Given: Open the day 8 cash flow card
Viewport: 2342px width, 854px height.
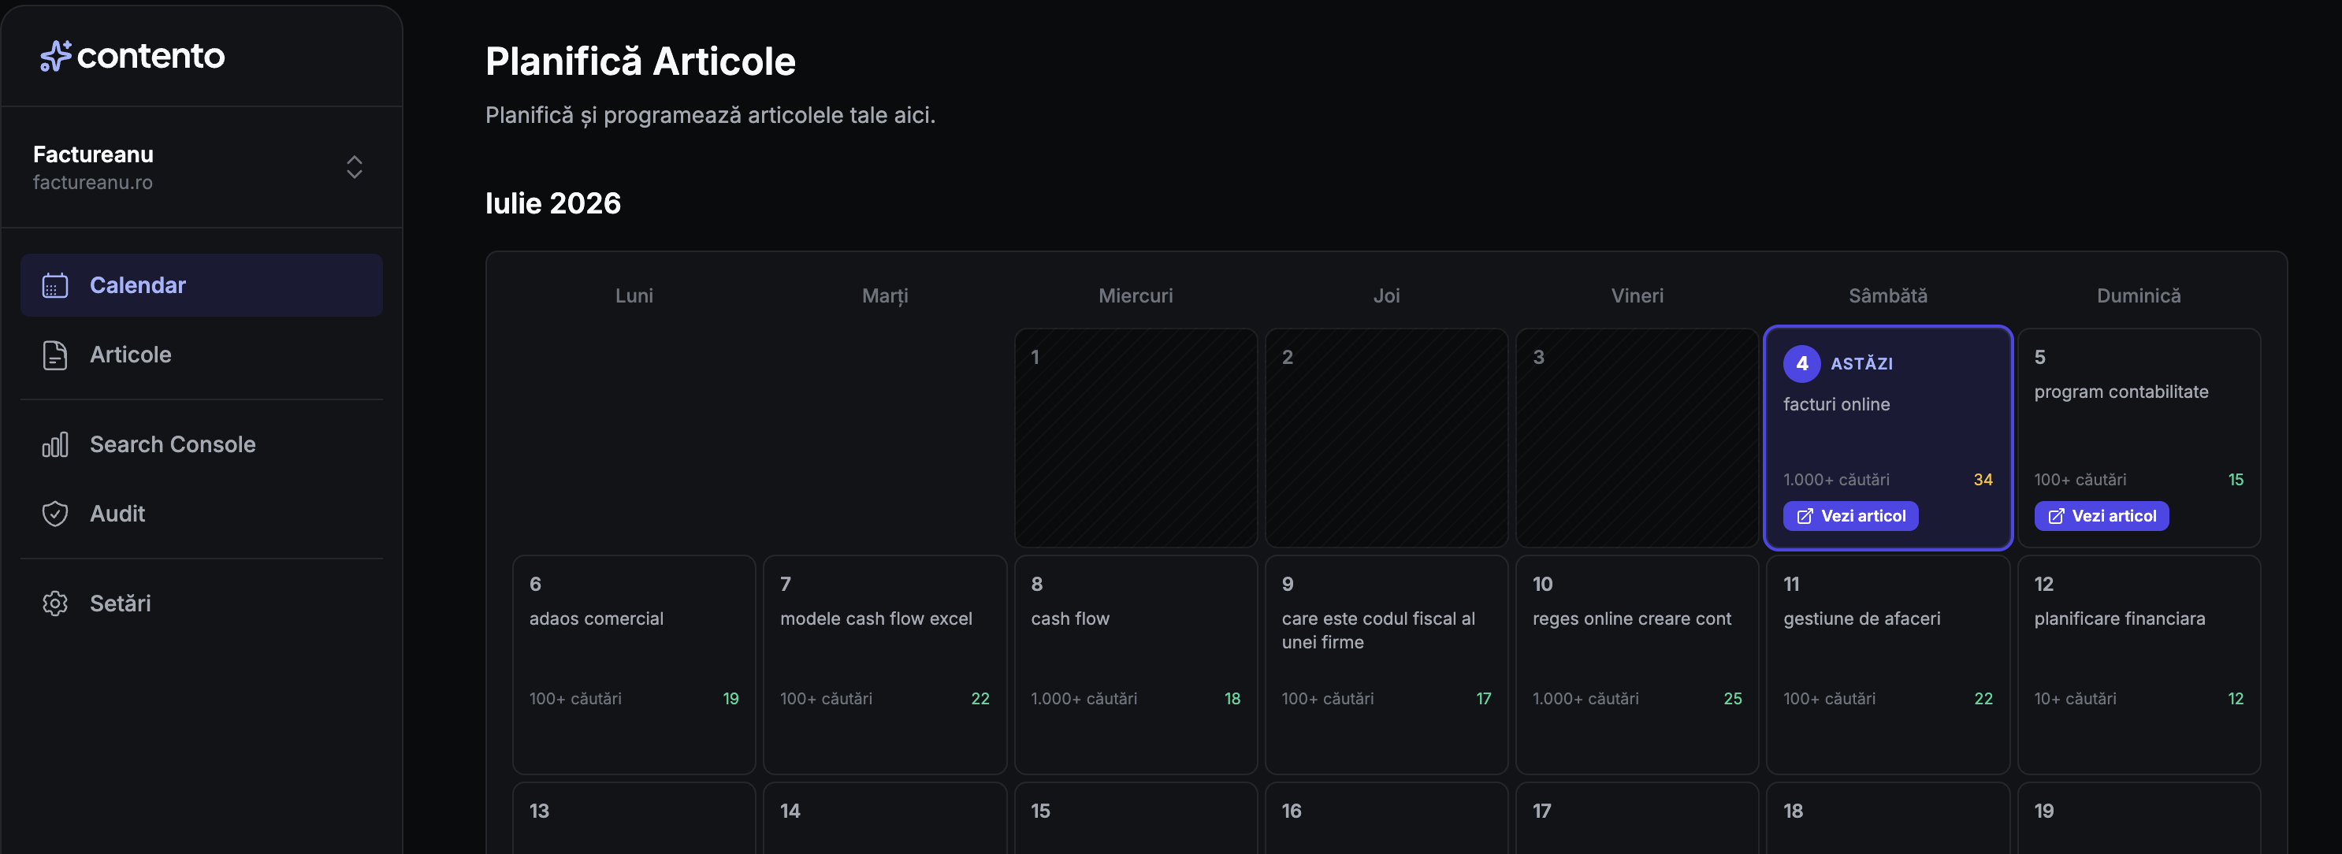Looking at the screenshot, I should tap(1136, 665).
